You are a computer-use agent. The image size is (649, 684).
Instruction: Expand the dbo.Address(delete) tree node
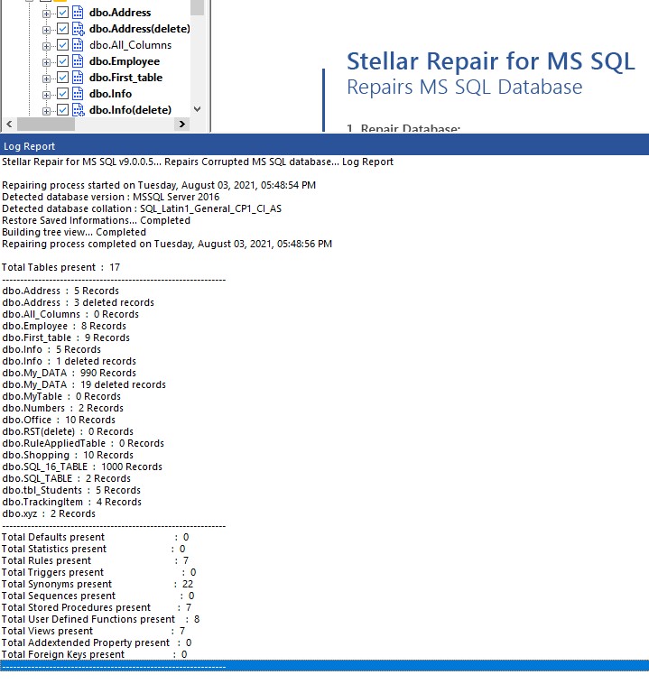tap(46, 30)
